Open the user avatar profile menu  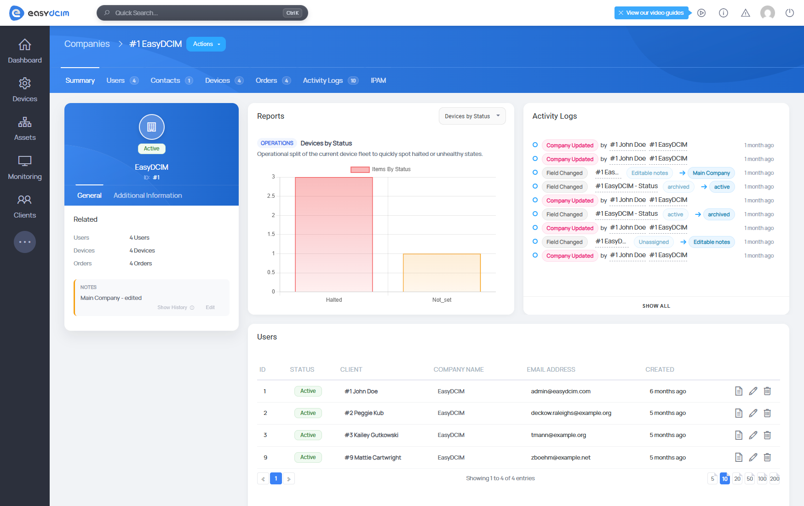pos(768,13)
